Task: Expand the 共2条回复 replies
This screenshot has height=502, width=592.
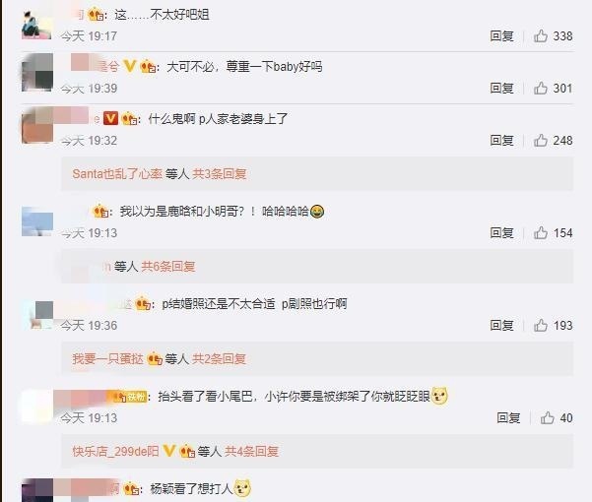Action: coord(219,358)
